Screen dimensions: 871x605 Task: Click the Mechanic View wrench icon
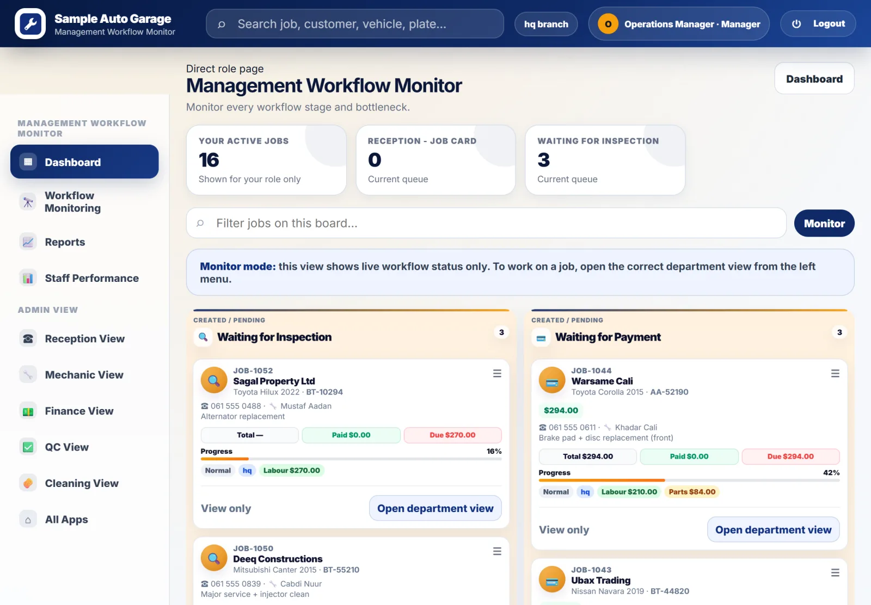coord(28,375)
